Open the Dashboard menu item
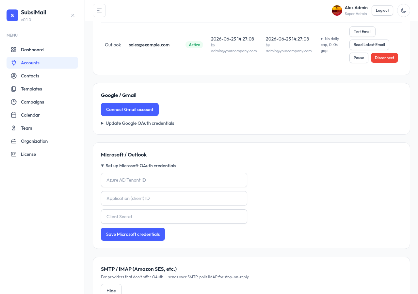This screenshot has width=418, height=294. (42, 50)
